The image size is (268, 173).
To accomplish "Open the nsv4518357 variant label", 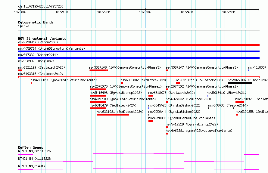I will 257,67.
